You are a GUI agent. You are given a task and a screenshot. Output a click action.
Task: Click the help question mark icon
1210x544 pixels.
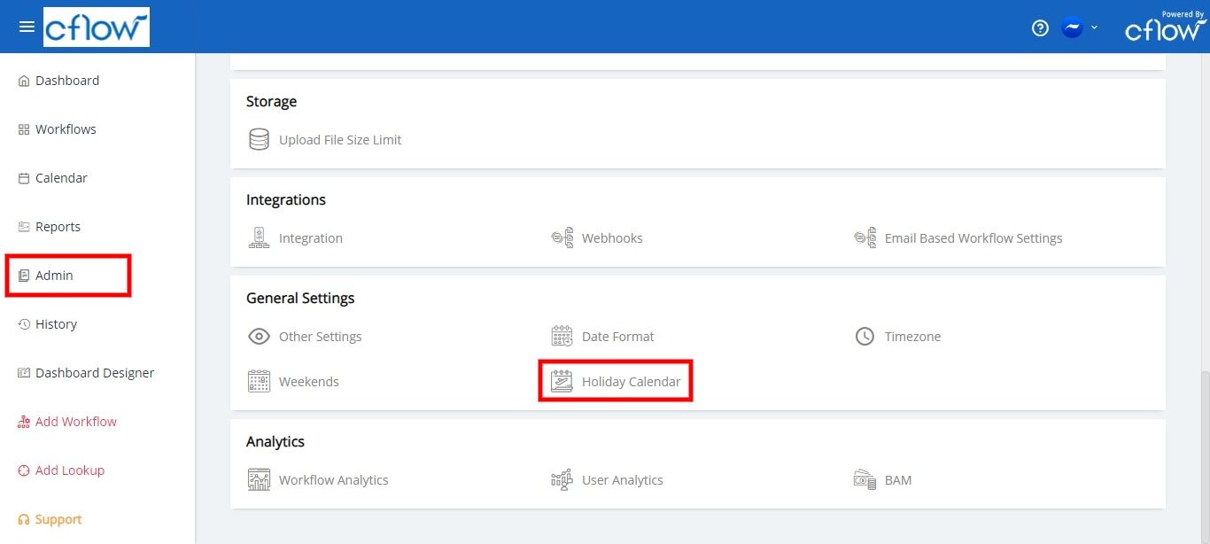[1039, 27]
